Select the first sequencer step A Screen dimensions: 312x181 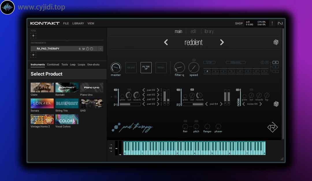(x=207, y=71)
